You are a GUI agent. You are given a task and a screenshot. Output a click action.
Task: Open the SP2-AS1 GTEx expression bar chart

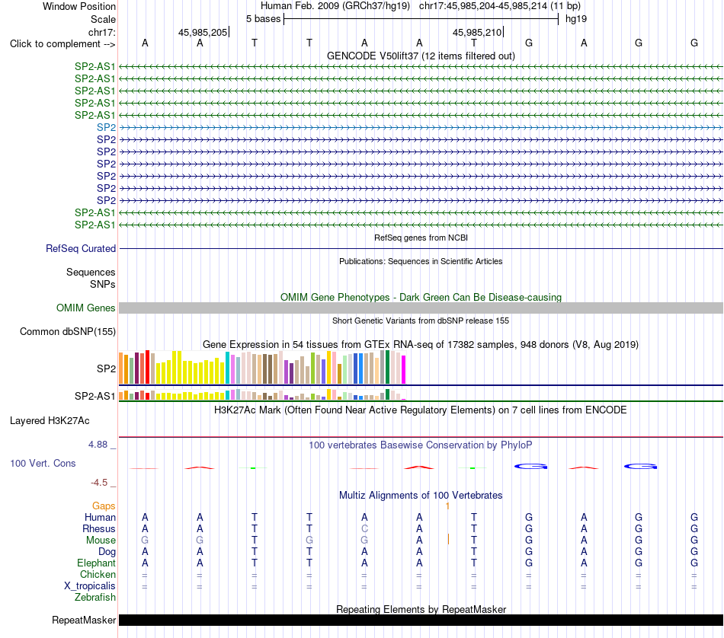click(x=262, y=394)
